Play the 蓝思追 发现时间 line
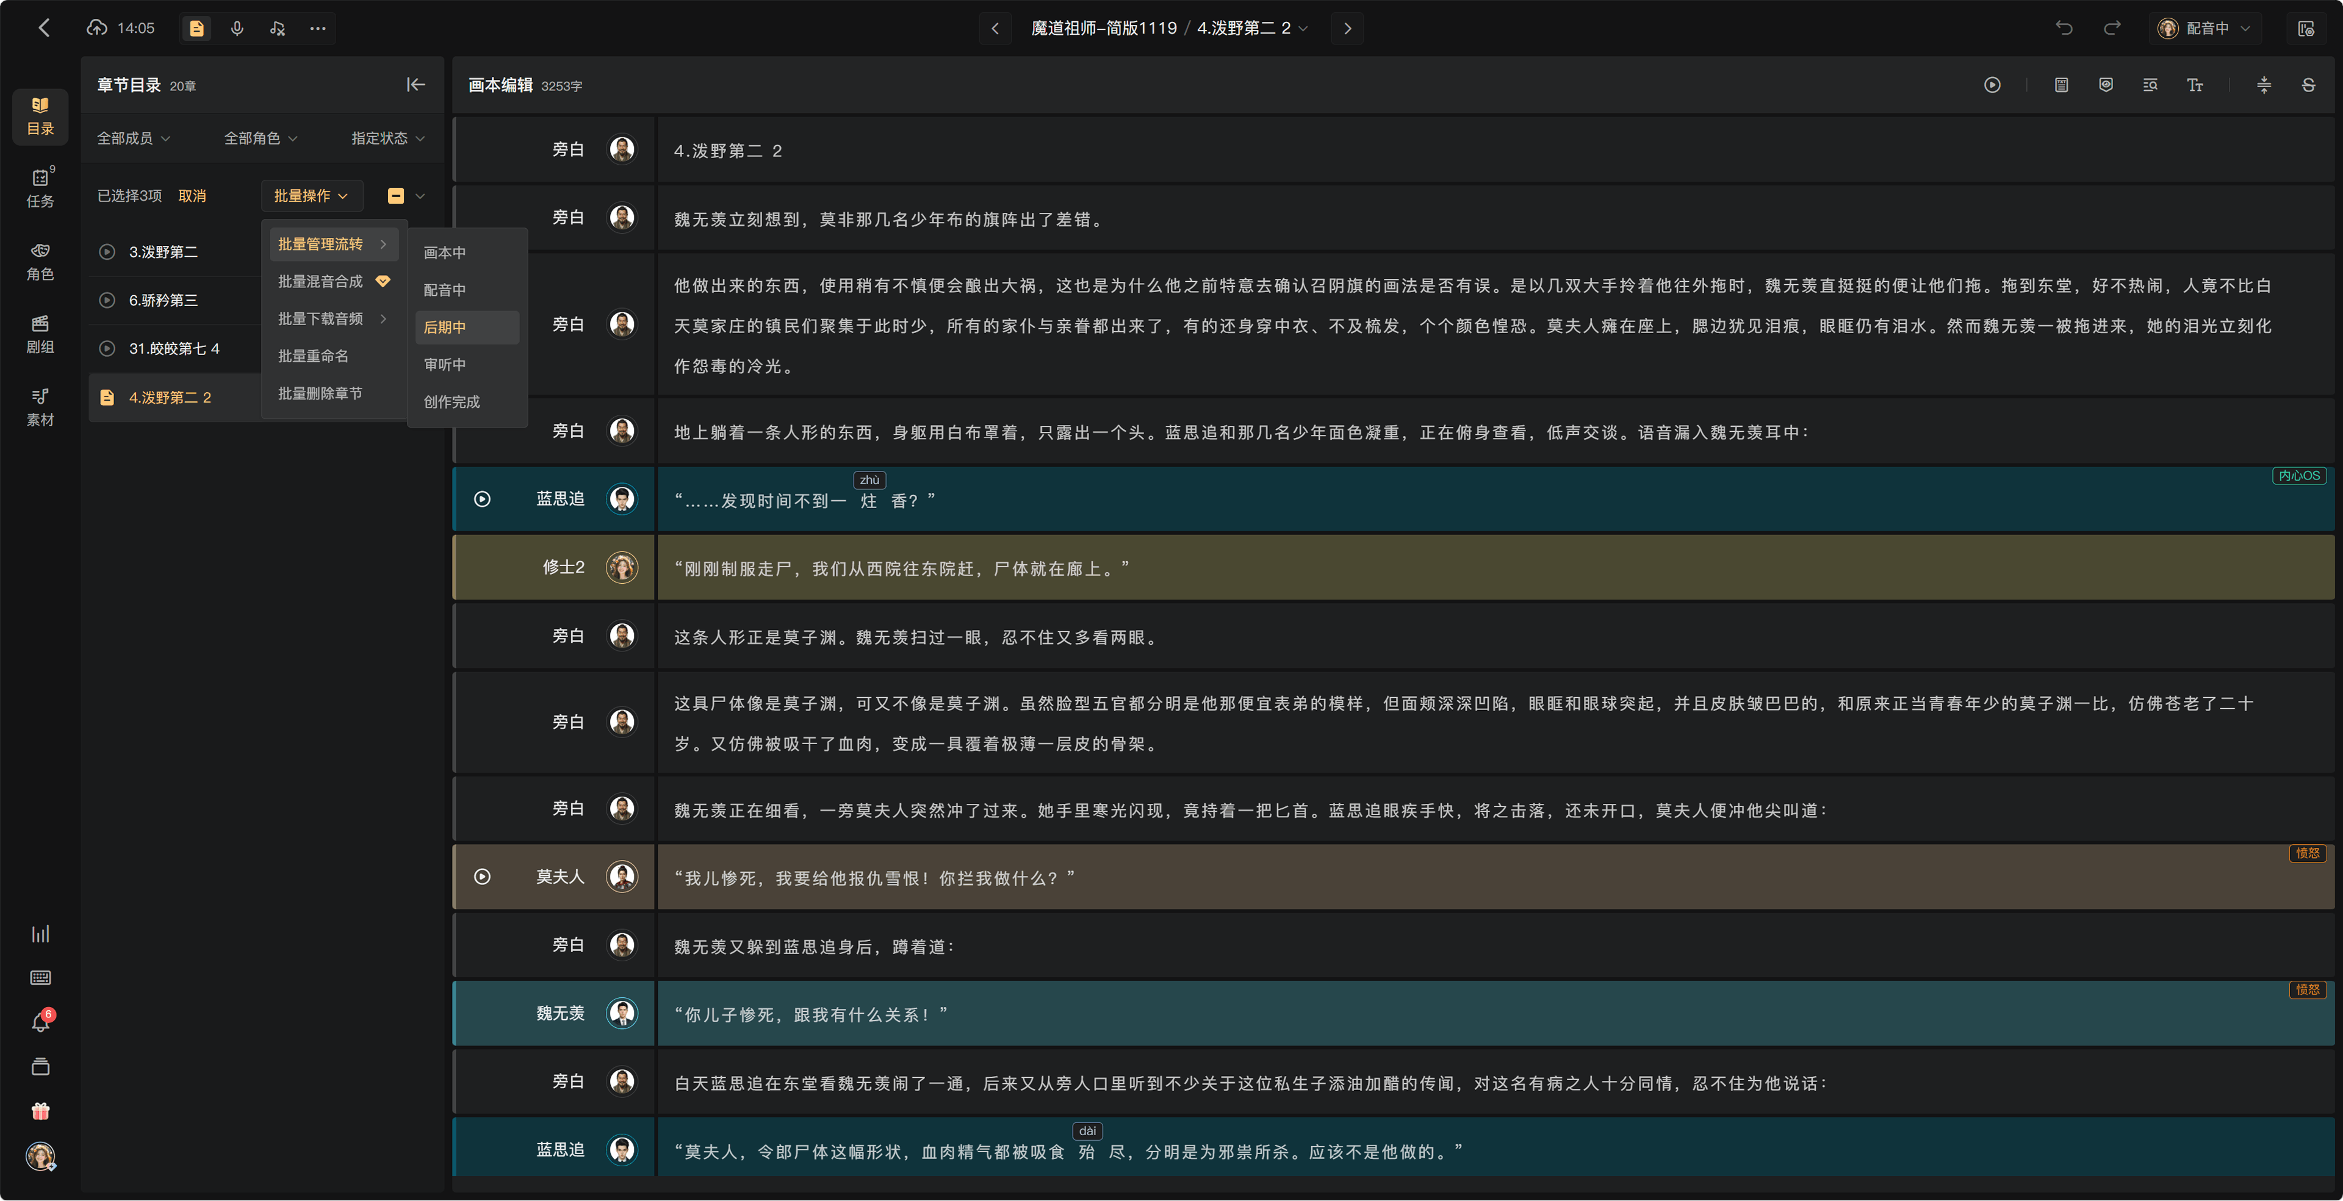Screen dimensions: 2343x1201 (x=482, y=499)
